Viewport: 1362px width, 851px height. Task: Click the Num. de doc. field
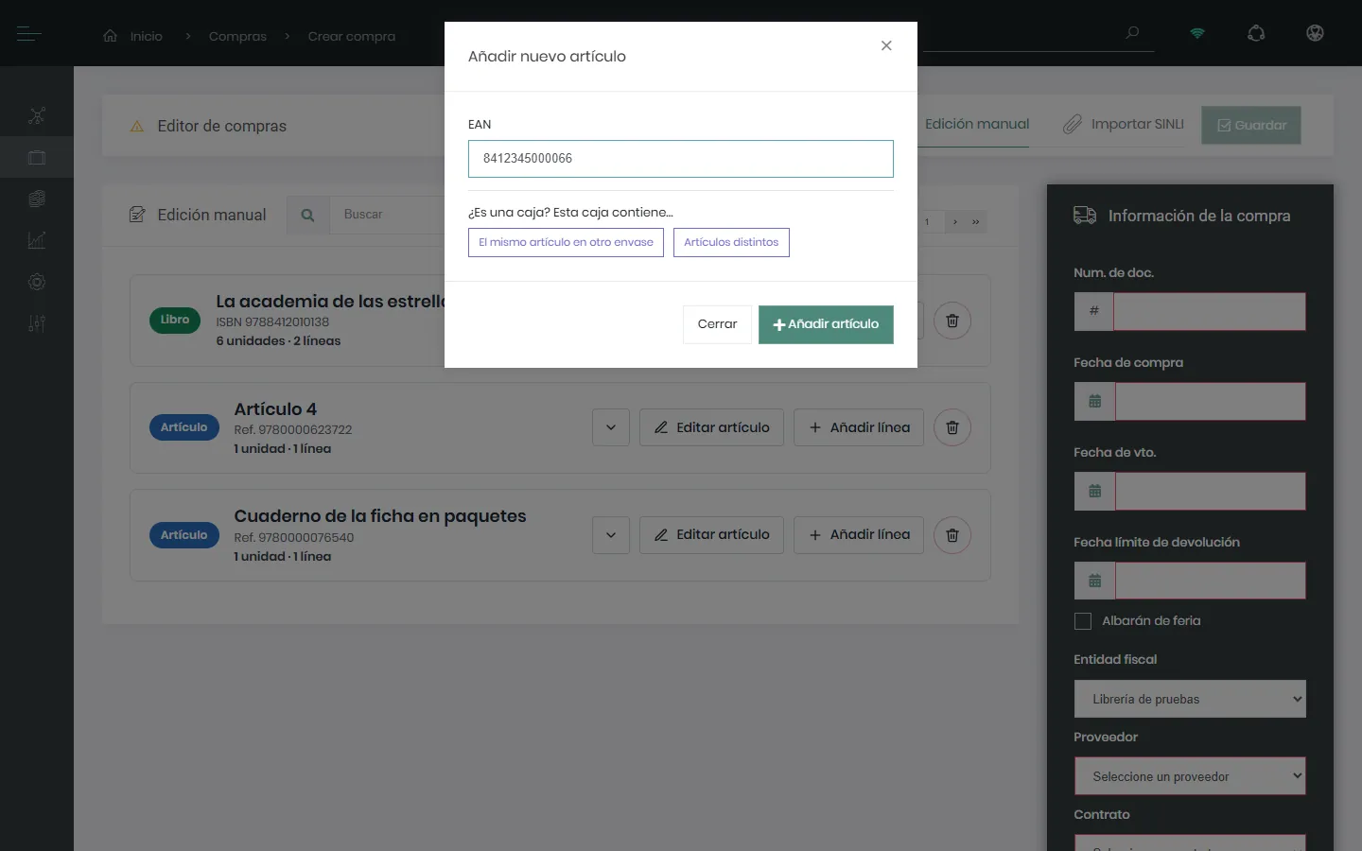1210,311
